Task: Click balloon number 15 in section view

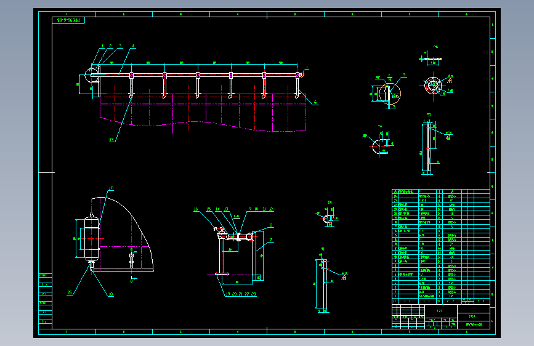Action: pyautogui.click(x=209, y=209)
